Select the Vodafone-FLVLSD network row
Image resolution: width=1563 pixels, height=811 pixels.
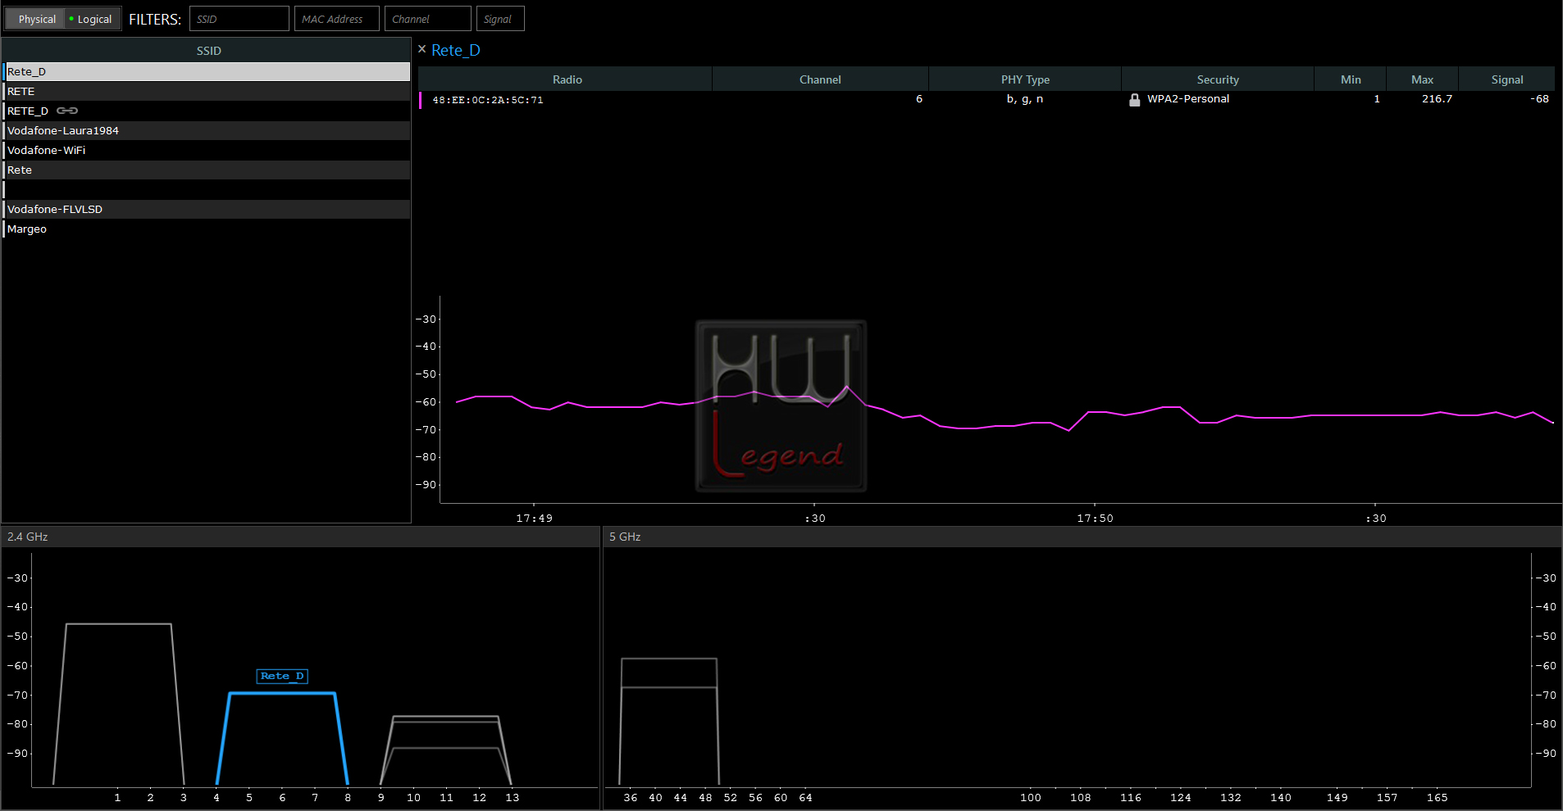207,209
